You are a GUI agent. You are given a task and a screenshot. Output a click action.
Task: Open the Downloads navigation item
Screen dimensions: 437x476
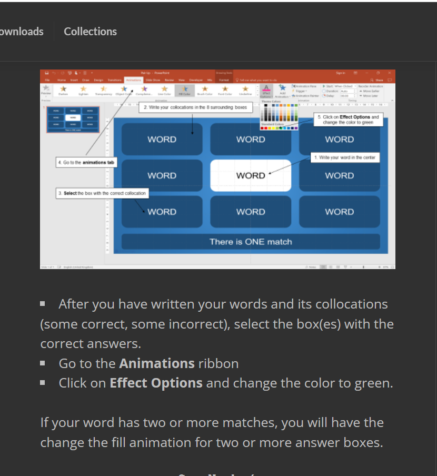click(x=22, y=32)
